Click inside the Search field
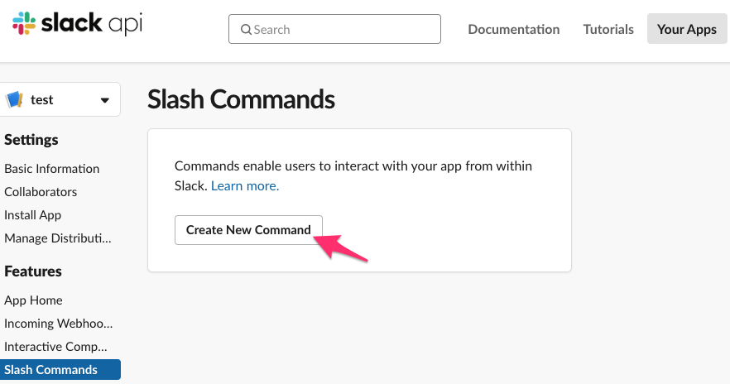730x384 pixels. click(x=334, y=29)
